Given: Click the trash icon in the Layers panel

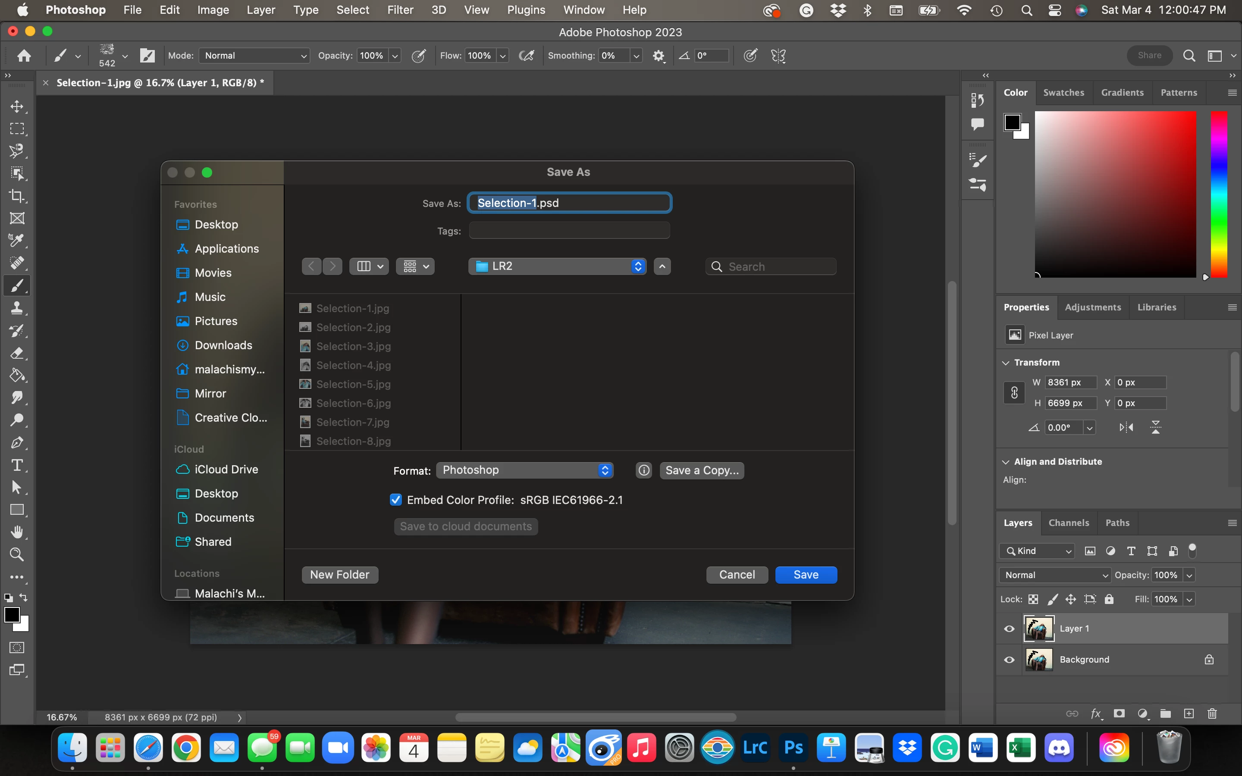Looking at the screenshot, I should pos(1212,713).
